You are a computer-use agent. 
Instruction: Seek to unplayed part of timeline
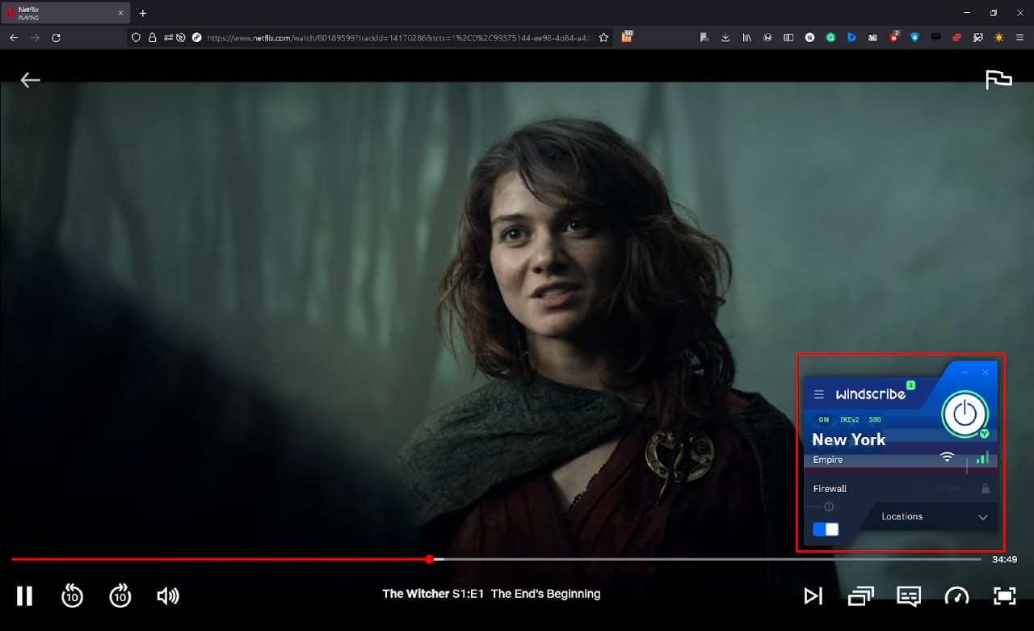tap(711, 559)
